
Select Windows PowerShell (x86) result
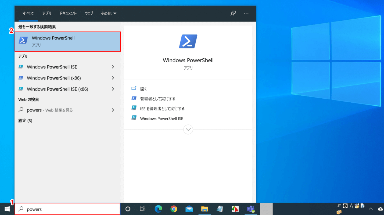click(x=54, y=78)
